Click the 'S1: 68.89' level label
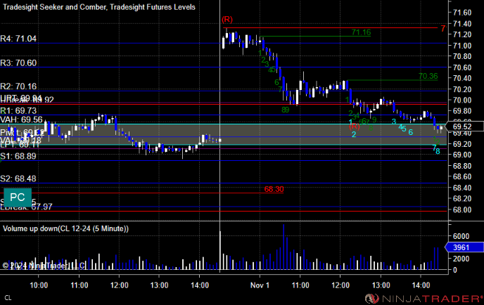The image size is (484, 305). (x=18, y=156)
